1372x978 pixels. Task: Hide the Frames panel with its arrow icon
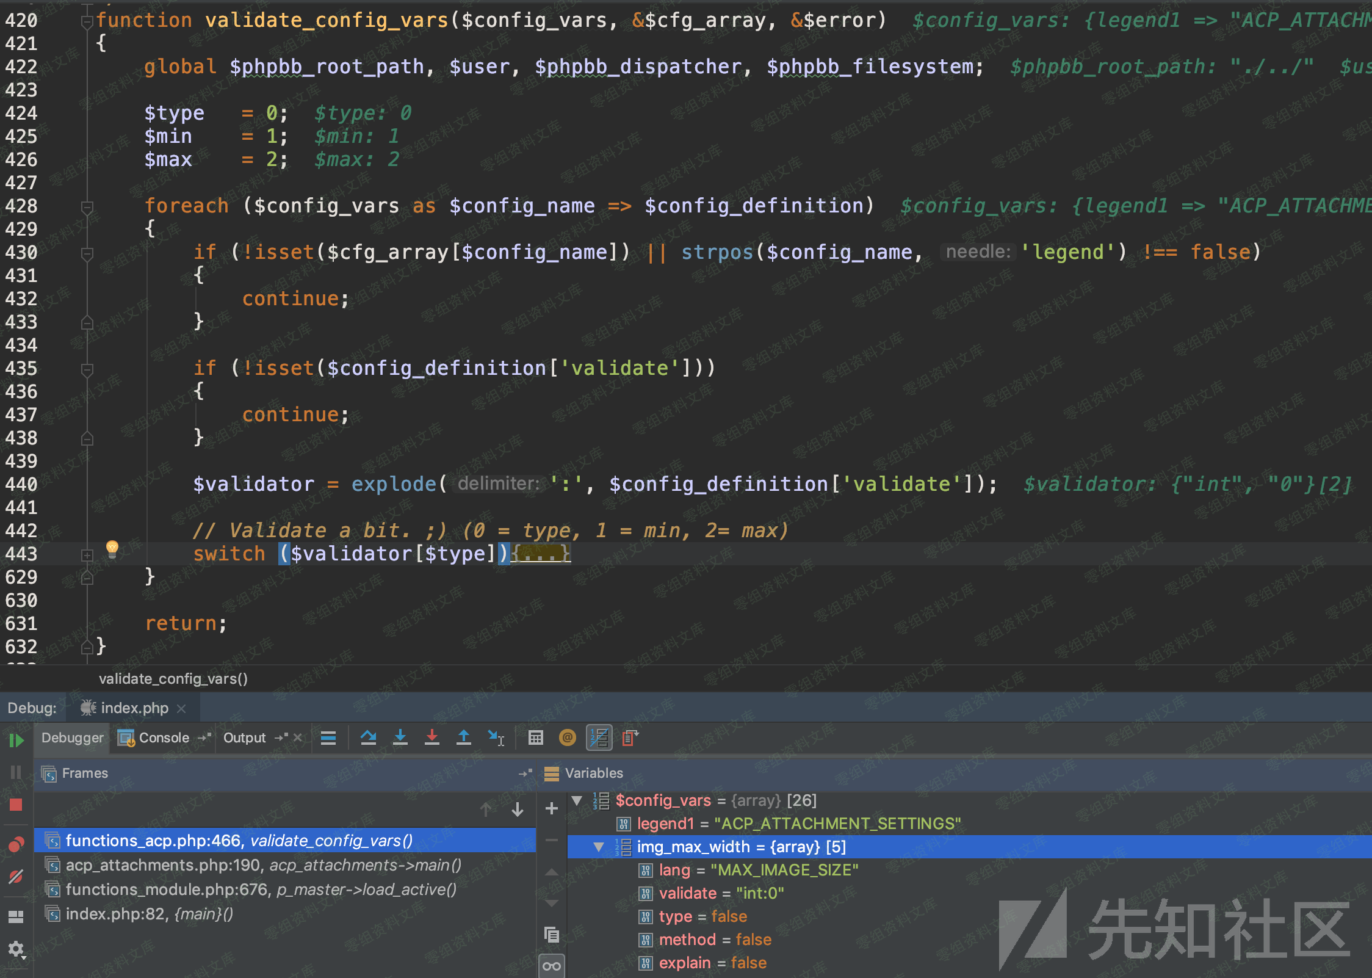tap(525, 773)
